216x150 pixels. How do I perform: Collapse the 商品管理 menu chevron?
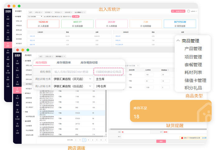(178, 41)
